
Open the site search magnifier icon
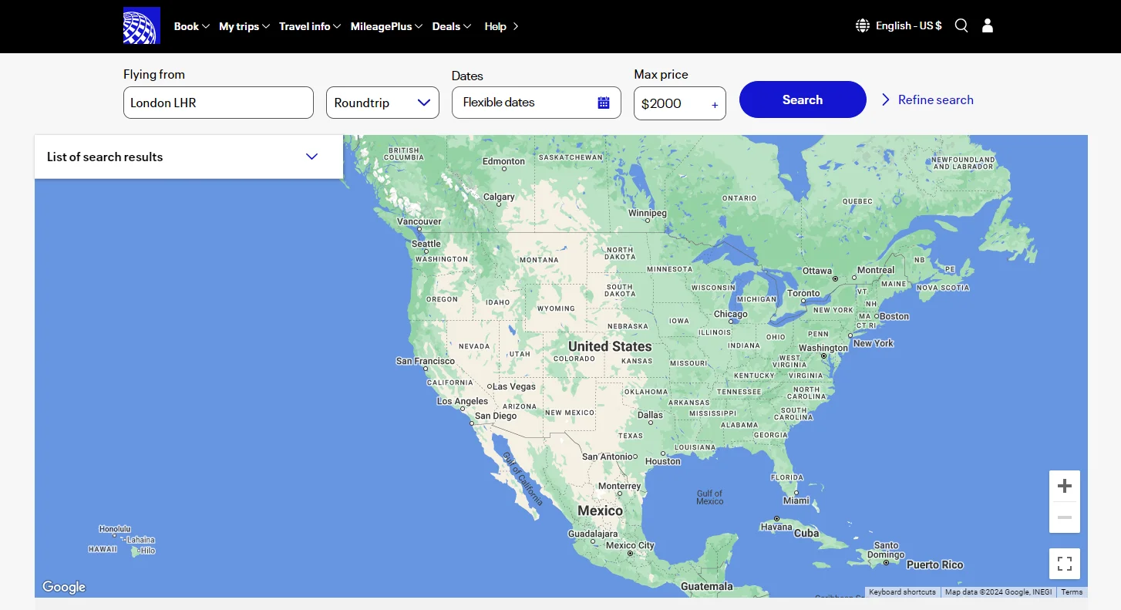pos(961,25)
